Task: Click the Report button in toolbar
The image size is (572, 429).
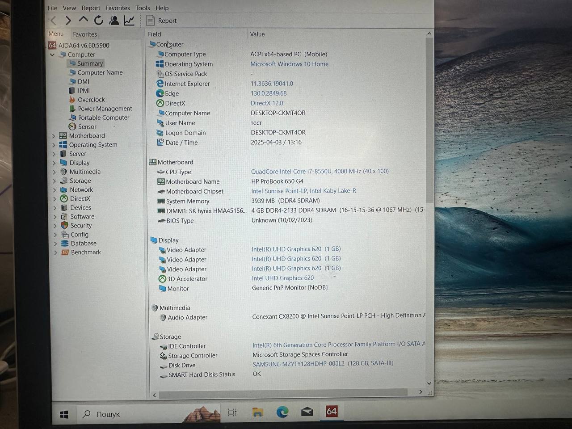Action: point(162,21)
